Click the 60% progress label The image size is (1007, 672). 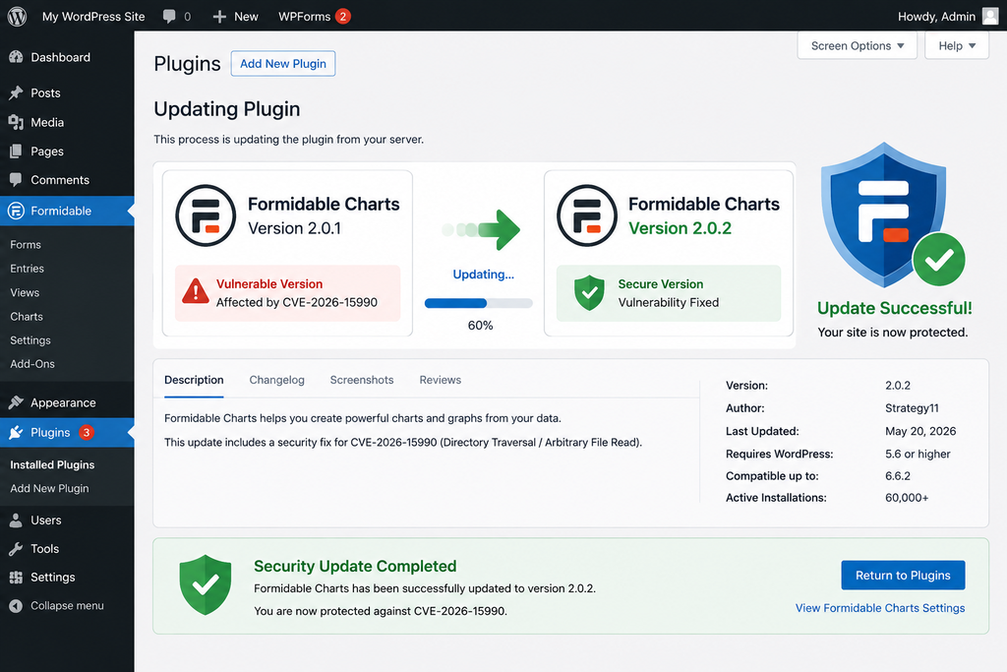[480, 326]
